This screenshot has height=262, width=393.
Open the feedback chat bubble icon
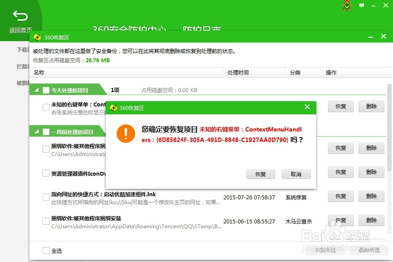361,5
